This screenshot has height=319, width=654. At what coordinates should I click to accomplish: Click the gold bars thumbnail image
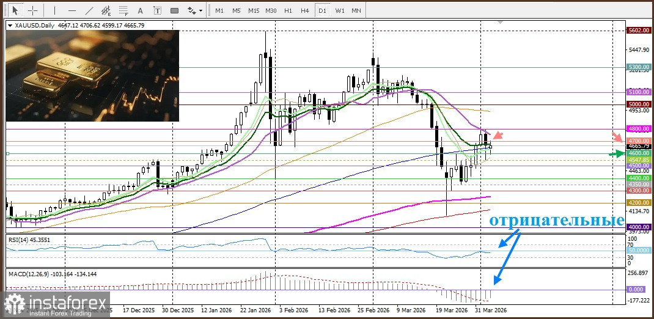(x=92, y=75)
